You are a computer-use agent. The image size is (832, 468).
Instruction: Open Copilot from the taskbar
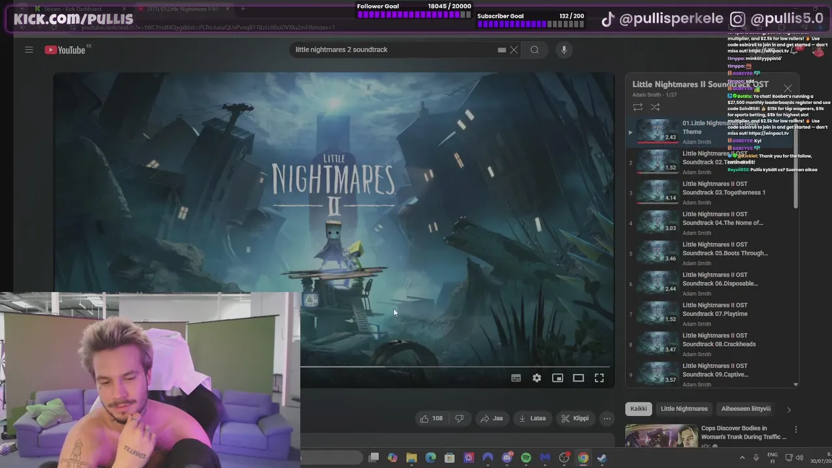coord(393,458)
